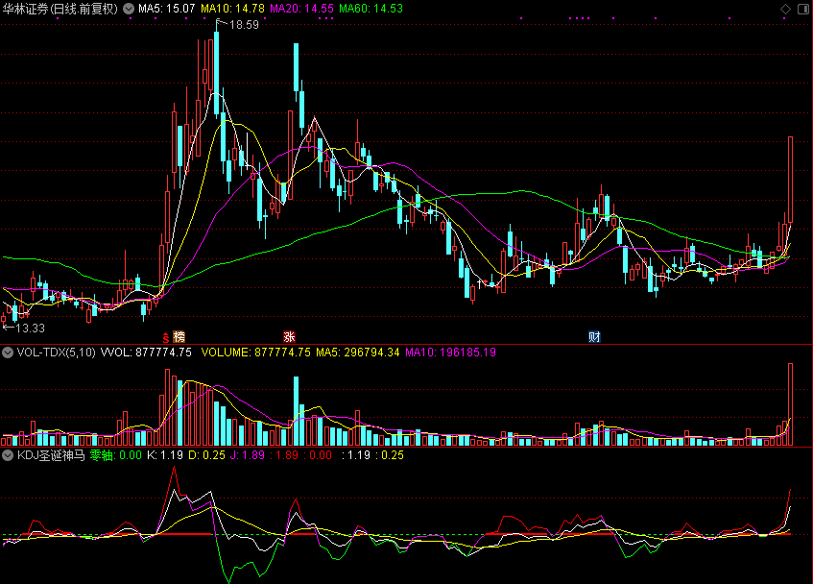
Task: Click the green 零轴 label in KDJ panel
Action: coord(102,455)
